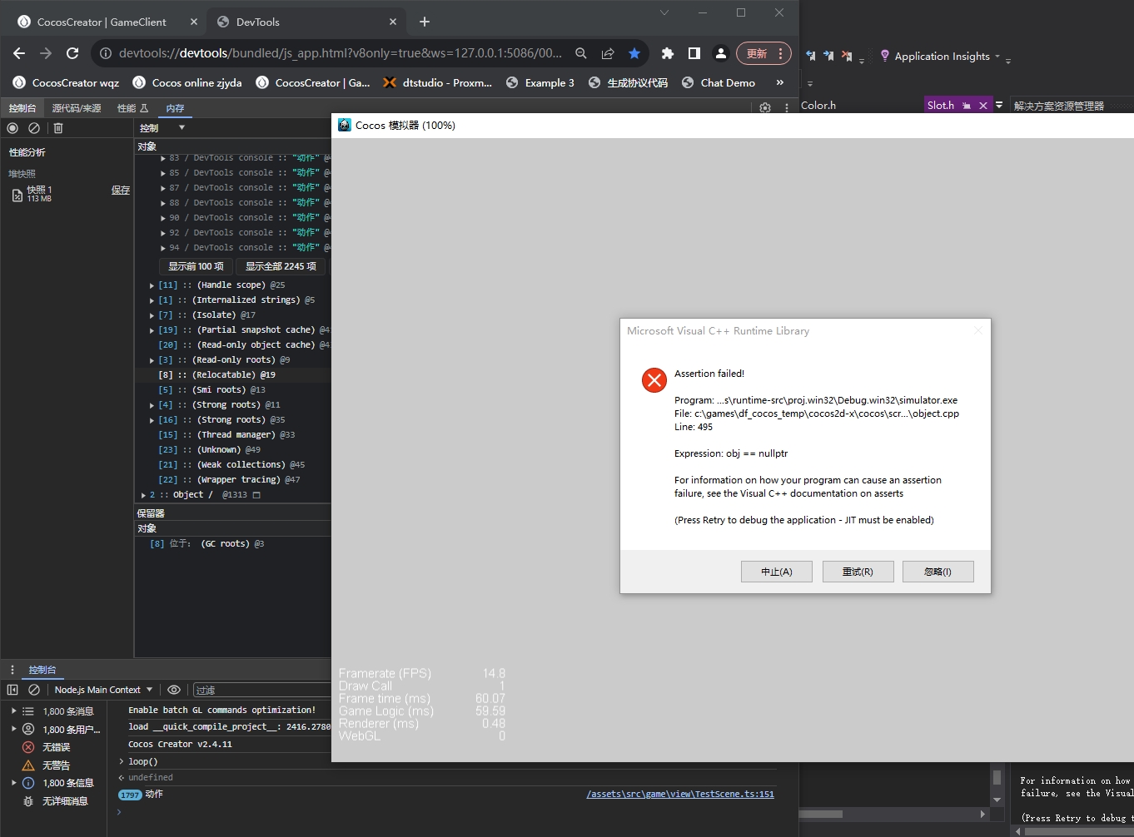Close the Slot.h tab in Visual Studio
Viewport: 1134px width, 837px height.
click(x=983, y=106)
